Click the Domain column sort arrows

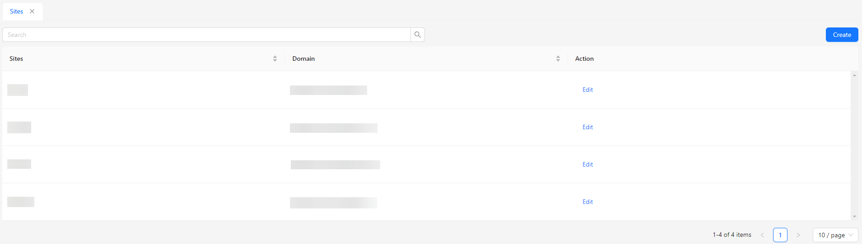click(558, 59)
